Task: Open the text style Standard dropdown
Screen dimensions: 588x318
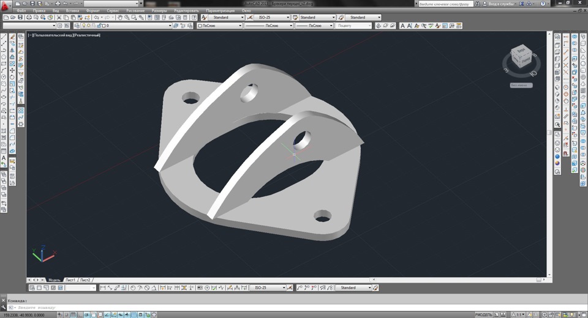Action: 226,17
